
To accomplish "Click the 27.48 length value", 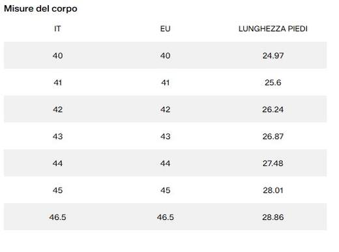I will [273, 163].
